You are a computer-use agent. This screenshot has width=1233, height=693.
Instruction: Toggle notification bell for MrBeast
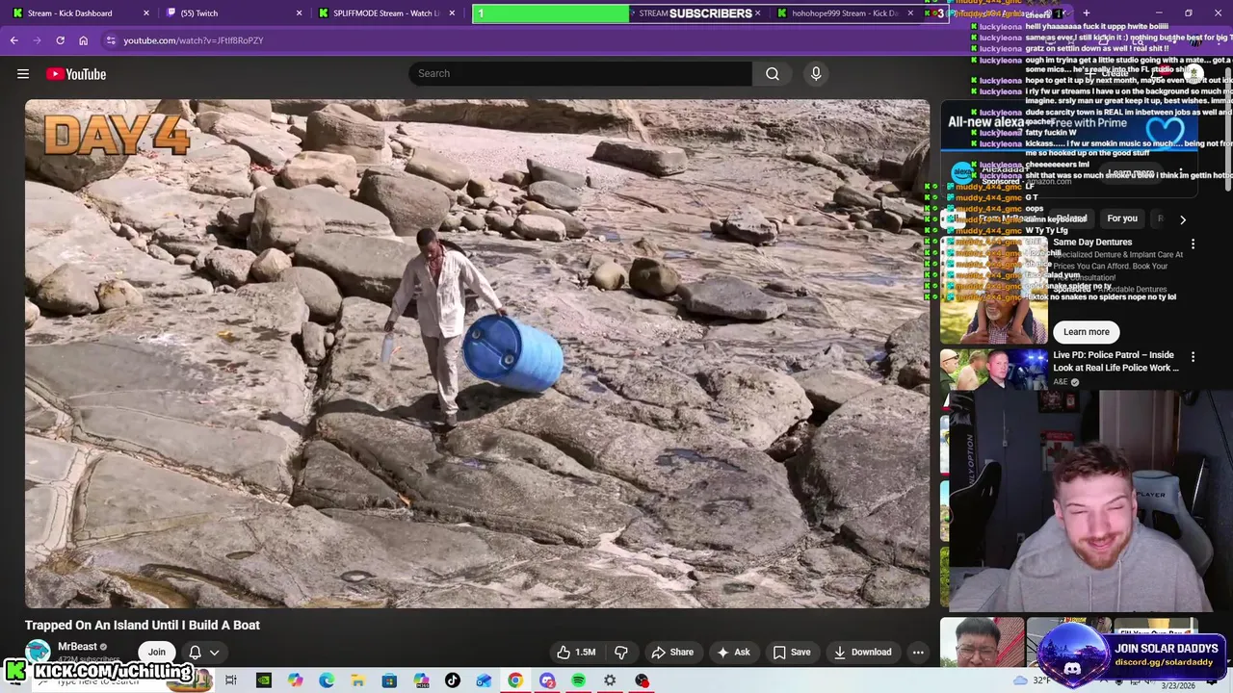[x=195, y=652]
